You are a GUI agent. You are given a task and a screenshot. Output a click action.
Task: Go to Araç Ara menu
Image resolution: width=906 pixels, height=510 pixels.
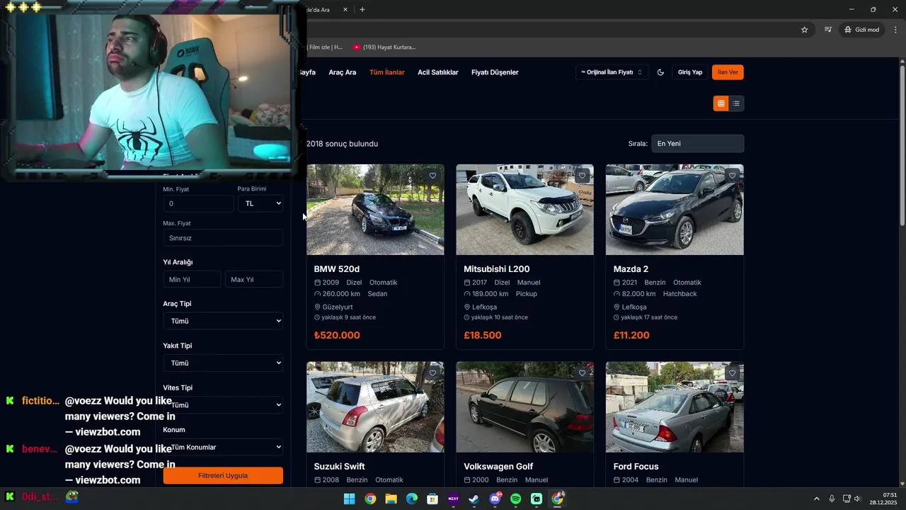pyautogui.click(x=343, y=72)
